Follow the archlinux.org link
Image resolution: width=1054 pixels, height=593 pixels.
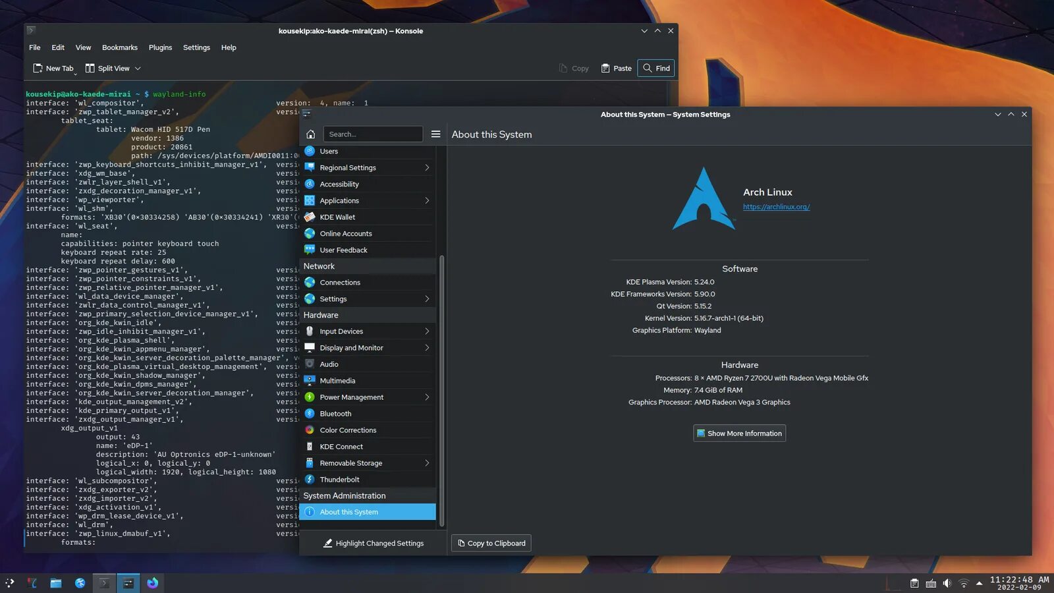point(777,206)
